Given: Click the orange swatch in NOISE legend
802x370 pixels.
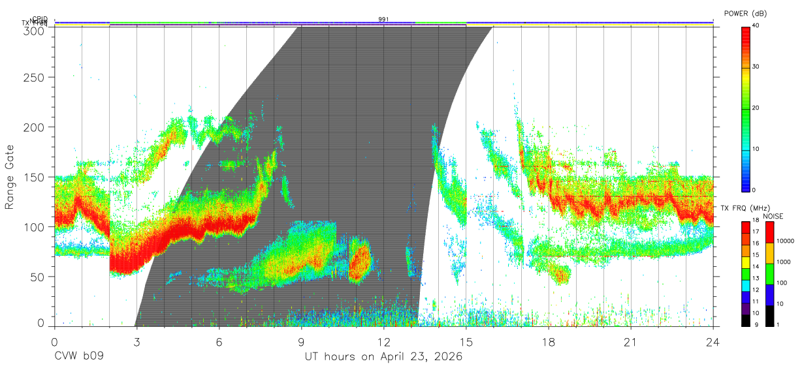Looking at the screenshot, I should (x=769, y=253).
